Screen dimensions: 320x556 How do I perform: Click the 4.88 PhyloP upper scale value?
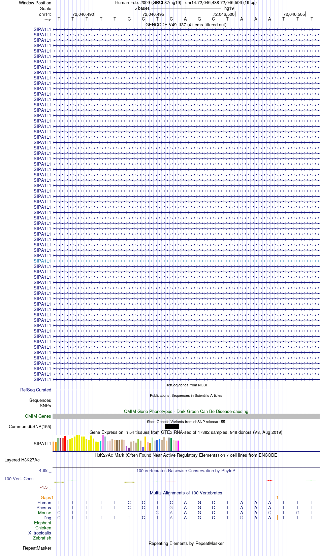43,471
